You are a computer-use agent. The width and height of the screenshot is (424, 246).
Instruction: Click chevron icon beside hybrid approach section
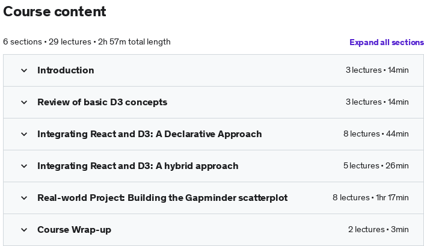[24, 166]
